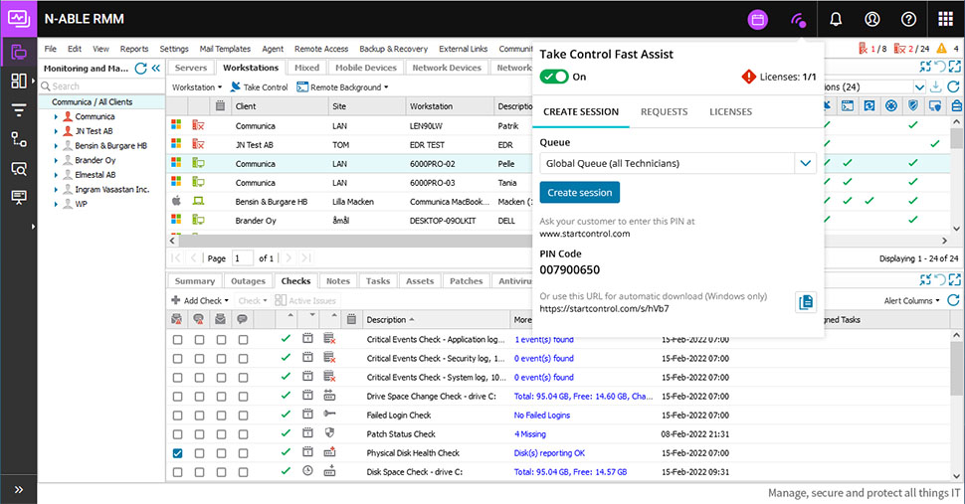This screenshot has height=504, width=965.
Task: Open the dashboard layout sidebar icon
Action: (19, 81)
